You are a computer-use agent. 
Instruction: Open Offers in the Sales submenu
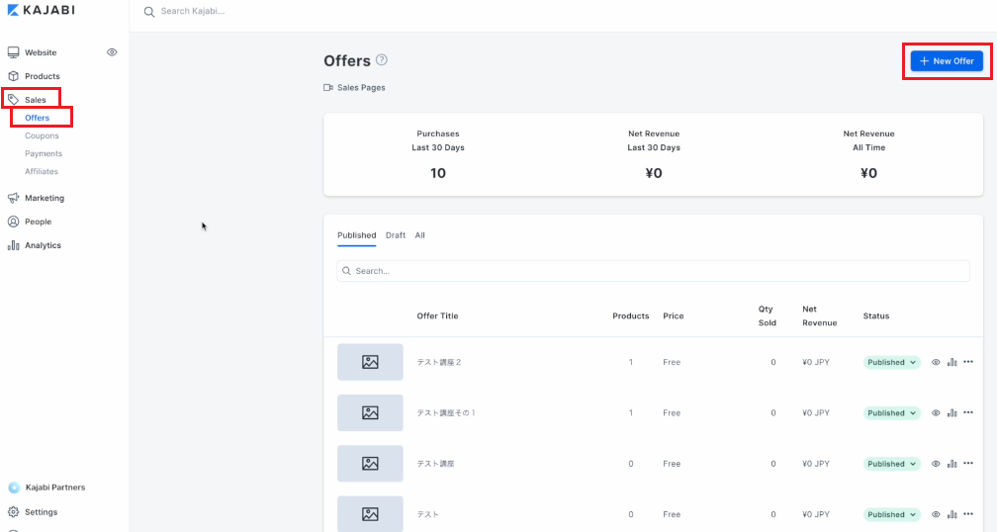coord(37,118)
